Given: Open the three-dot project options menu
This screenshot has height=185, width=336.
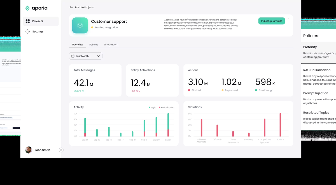Looking at the screenshot, I should pyautogui.click(x=289, y=19).
